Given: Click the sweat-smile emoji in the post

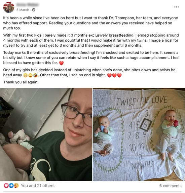Looking at the screenshot, I should click(31, 75).
